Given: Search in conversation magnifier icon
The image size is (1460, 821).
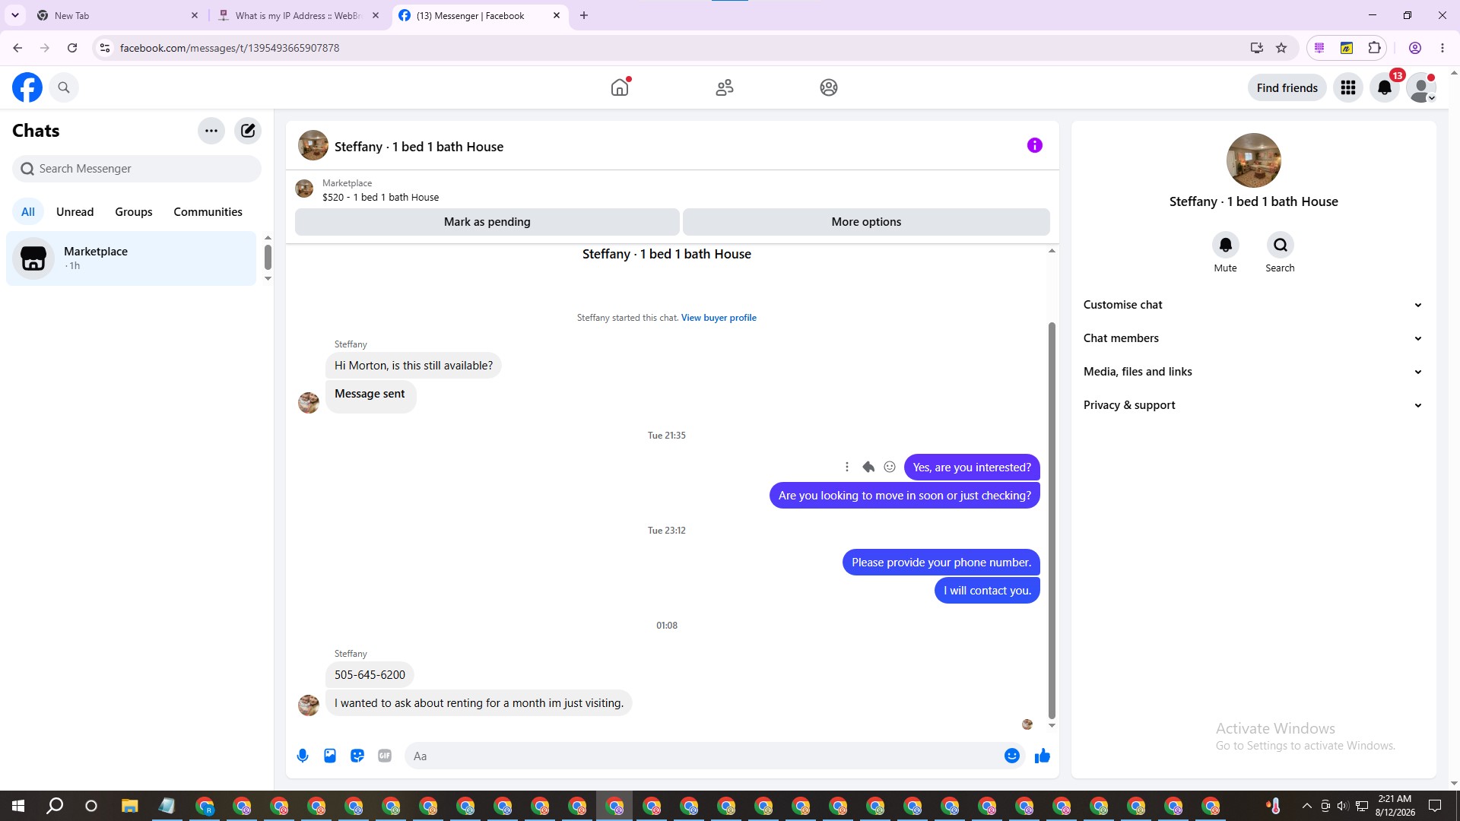Looking at the screenshot, I should pos(1280,245).
